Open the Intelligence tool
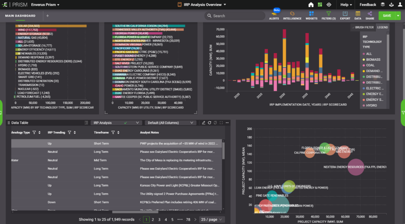 [292, 15]
